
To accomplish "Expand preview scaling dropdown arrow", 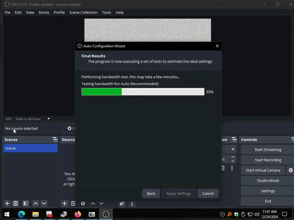I will [x=49, y=119].
